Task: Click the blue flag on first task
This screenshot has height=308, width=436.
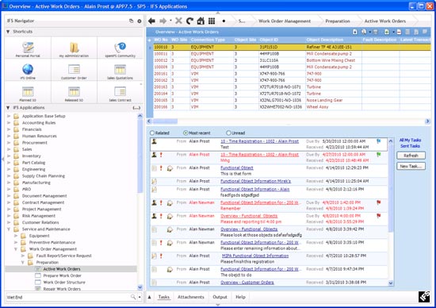Action: (379, 141)
